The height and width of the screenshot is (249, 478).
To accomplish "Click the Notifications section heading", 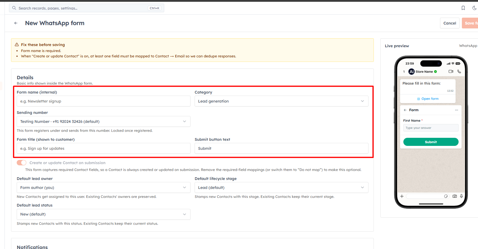I will [32, 247].
